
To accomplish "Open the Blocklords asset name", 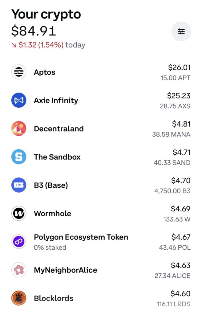I will (x=53, y=298).
